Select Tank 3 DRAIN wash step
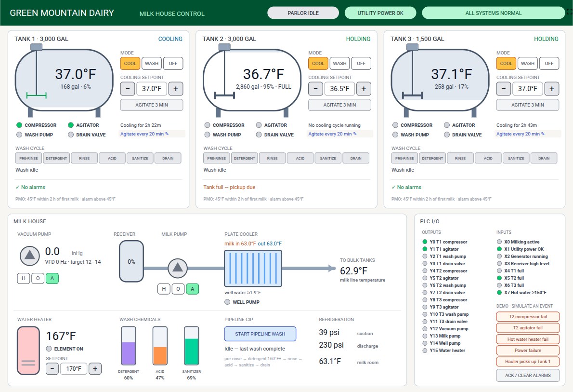Screen dimensions: 573x392 tap(544, 158)
